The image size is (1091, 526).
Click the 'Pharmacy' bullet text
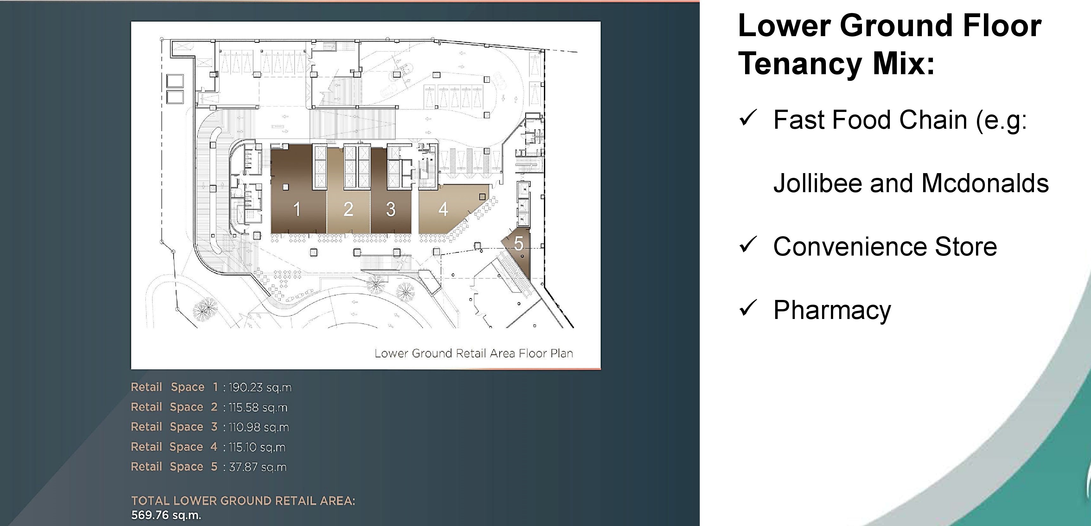[x=832, y=311]
